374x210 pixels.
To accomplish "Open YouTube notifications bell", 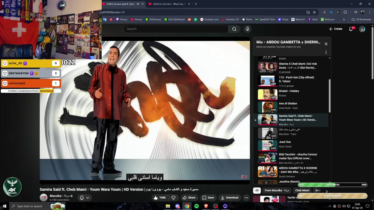I will [351, 29].
